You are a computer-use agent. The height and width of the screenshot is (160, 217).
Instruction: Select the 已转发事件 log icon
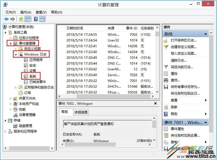click(26, 82)
